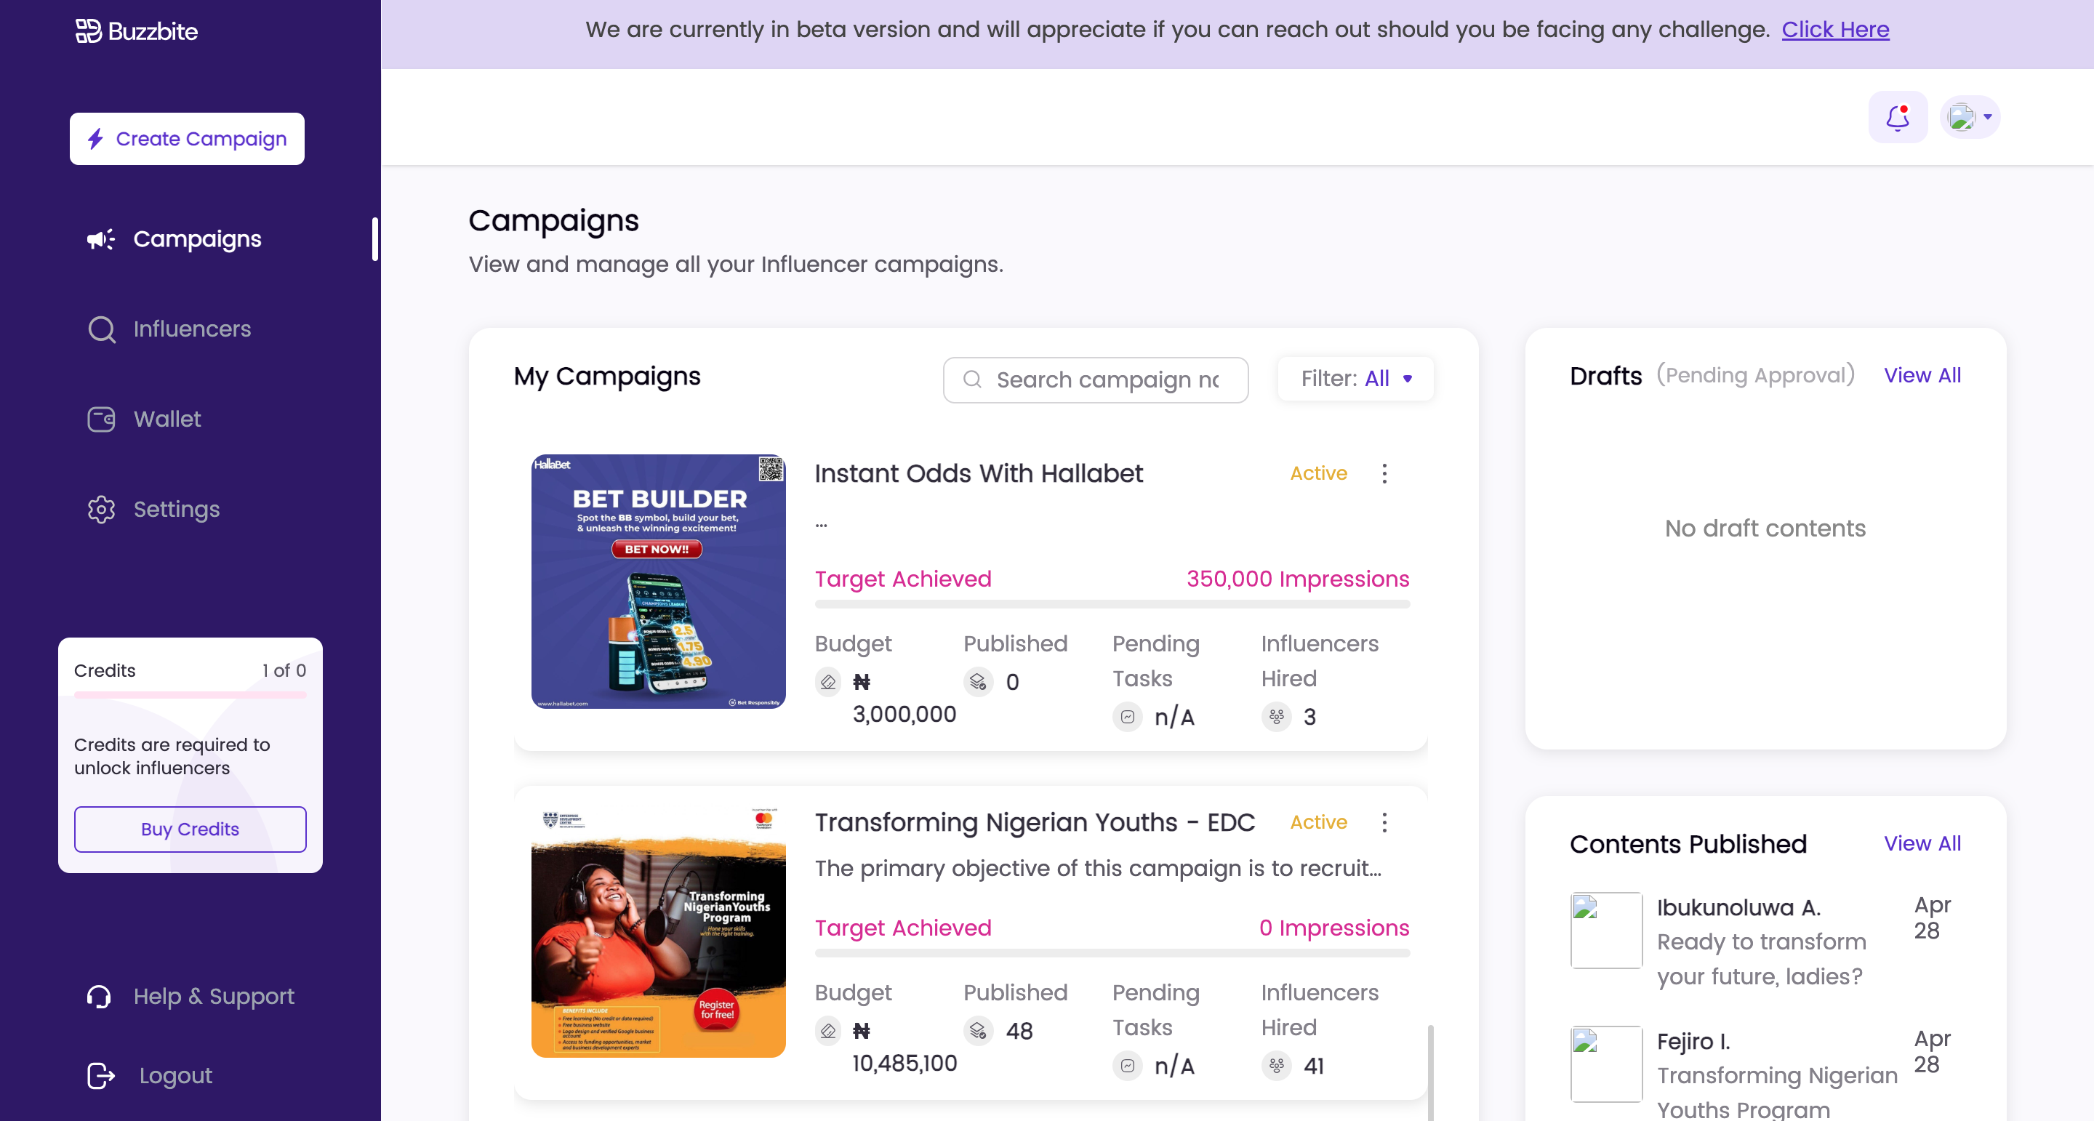Expand the Filter: All dropdown
This screenshot has height=1121, width=2094.
pos(1356,379)
